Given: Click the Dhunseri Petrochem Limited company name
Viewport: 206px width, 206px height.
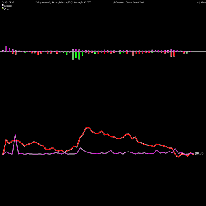Looking at the screenshot, I should pos(129,2).
